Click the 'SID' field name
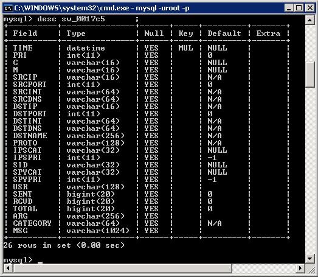Viewport: 318px width, 277px height. point(20,165)
